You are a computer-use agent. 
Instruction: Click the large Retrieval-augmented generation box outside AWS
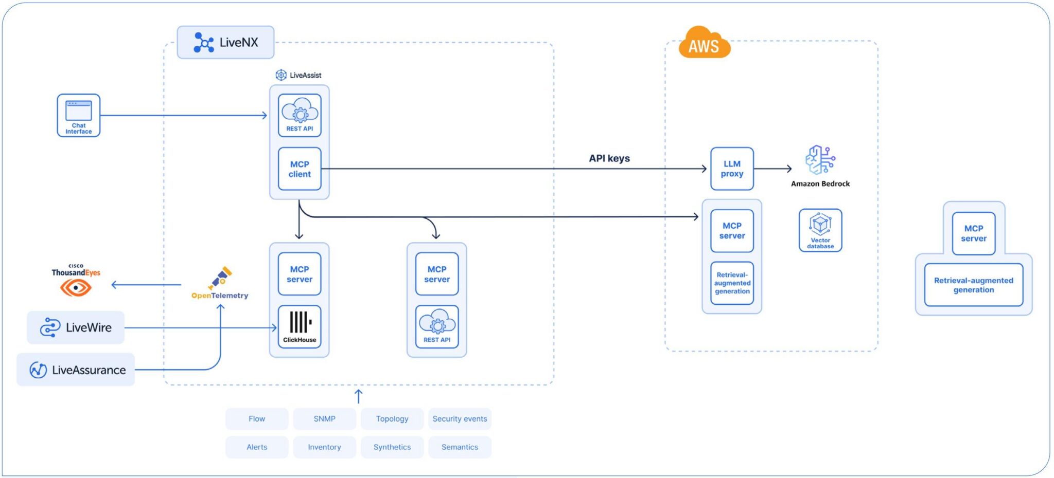click(x=974, y=285)
